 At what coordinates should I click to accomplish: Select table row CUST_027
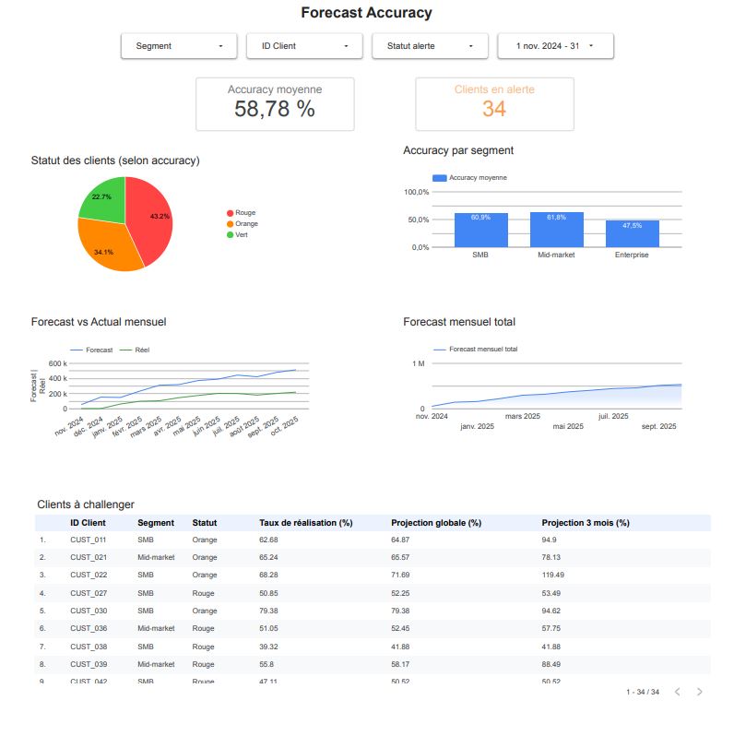(x=373, y=593)
